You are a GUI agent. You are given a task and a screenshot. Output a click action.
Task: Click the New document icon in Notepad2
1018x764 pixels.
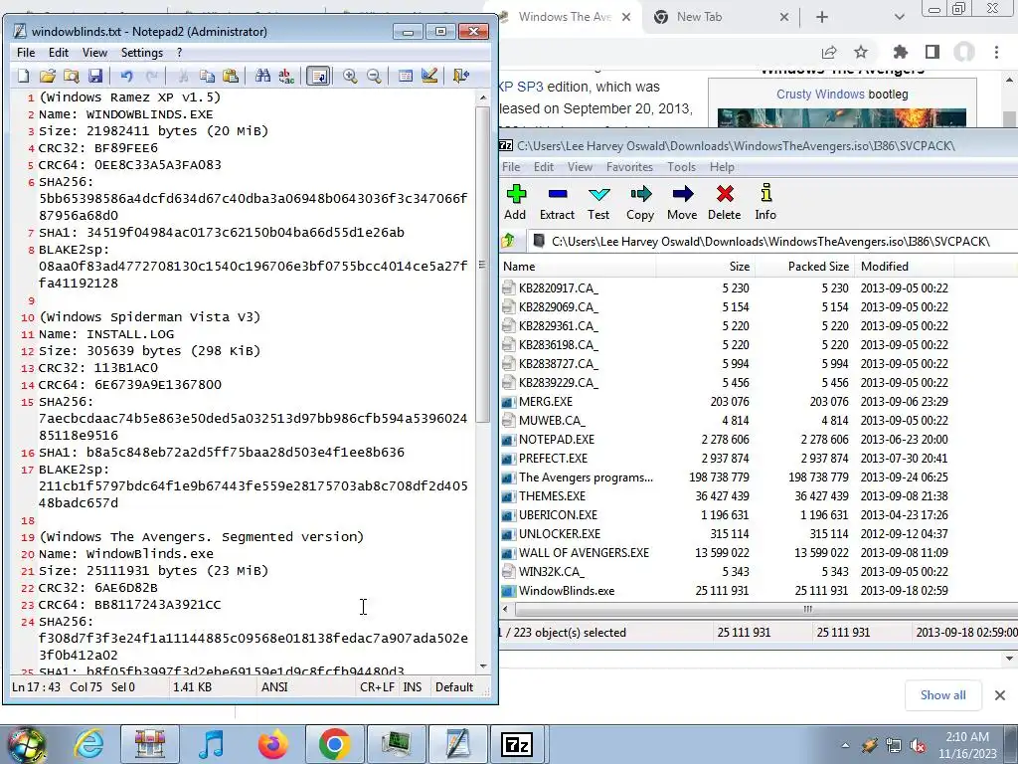(24, 76)
